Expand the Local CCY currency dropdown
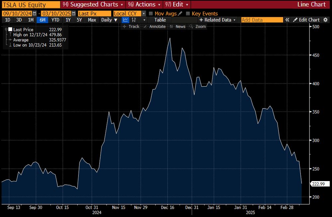 (144, 14)
